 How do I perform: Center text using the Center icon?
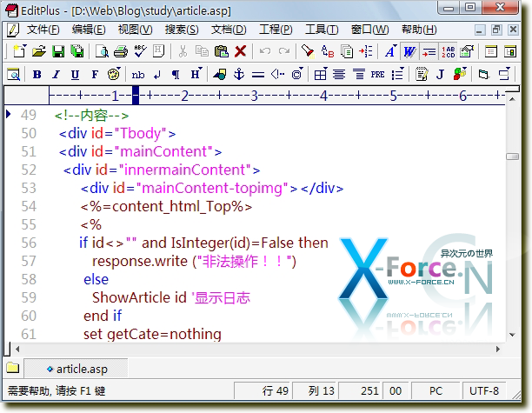coord(339,74)
